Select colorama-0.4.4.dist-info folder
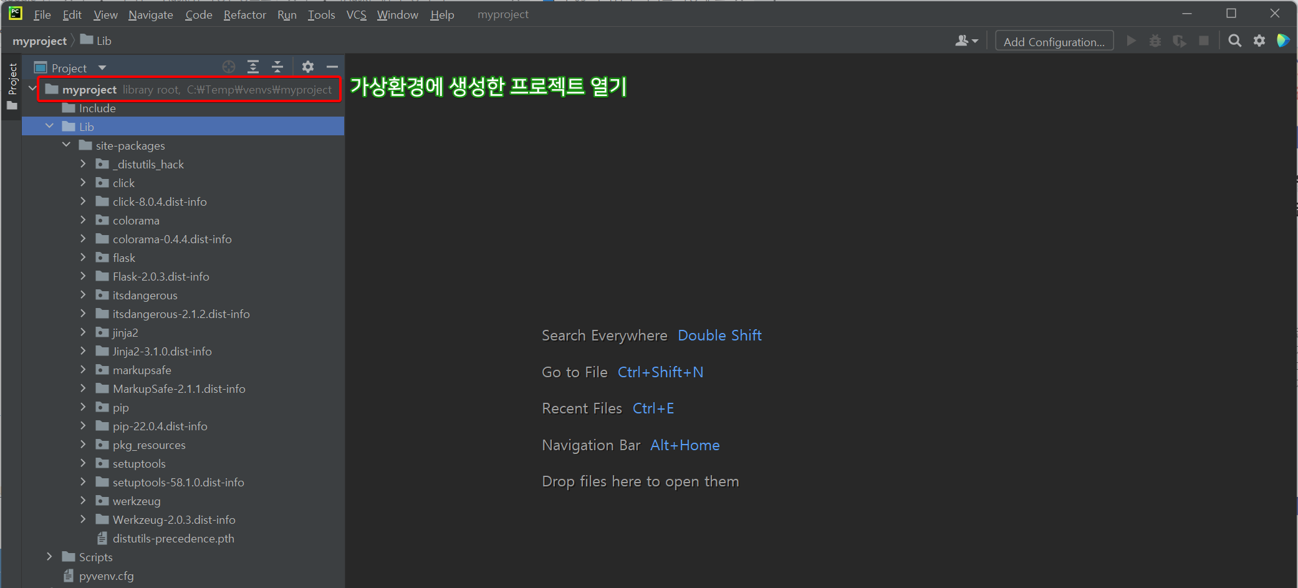The image size is (1298, 588). [x=172, y=239]
